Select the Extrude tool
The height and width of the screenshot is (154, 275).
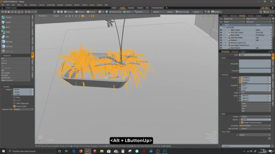click(15, 17)
